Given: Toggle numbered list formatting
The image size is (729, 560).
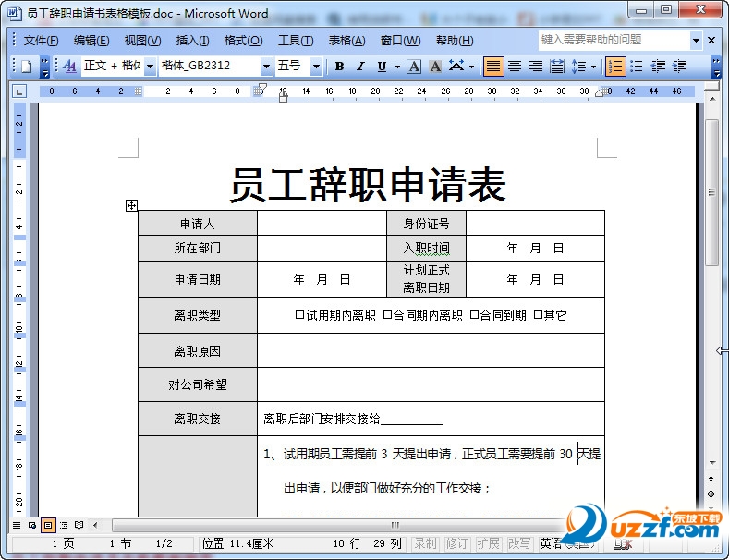Looking at the screenshot, I should [615, 67].
